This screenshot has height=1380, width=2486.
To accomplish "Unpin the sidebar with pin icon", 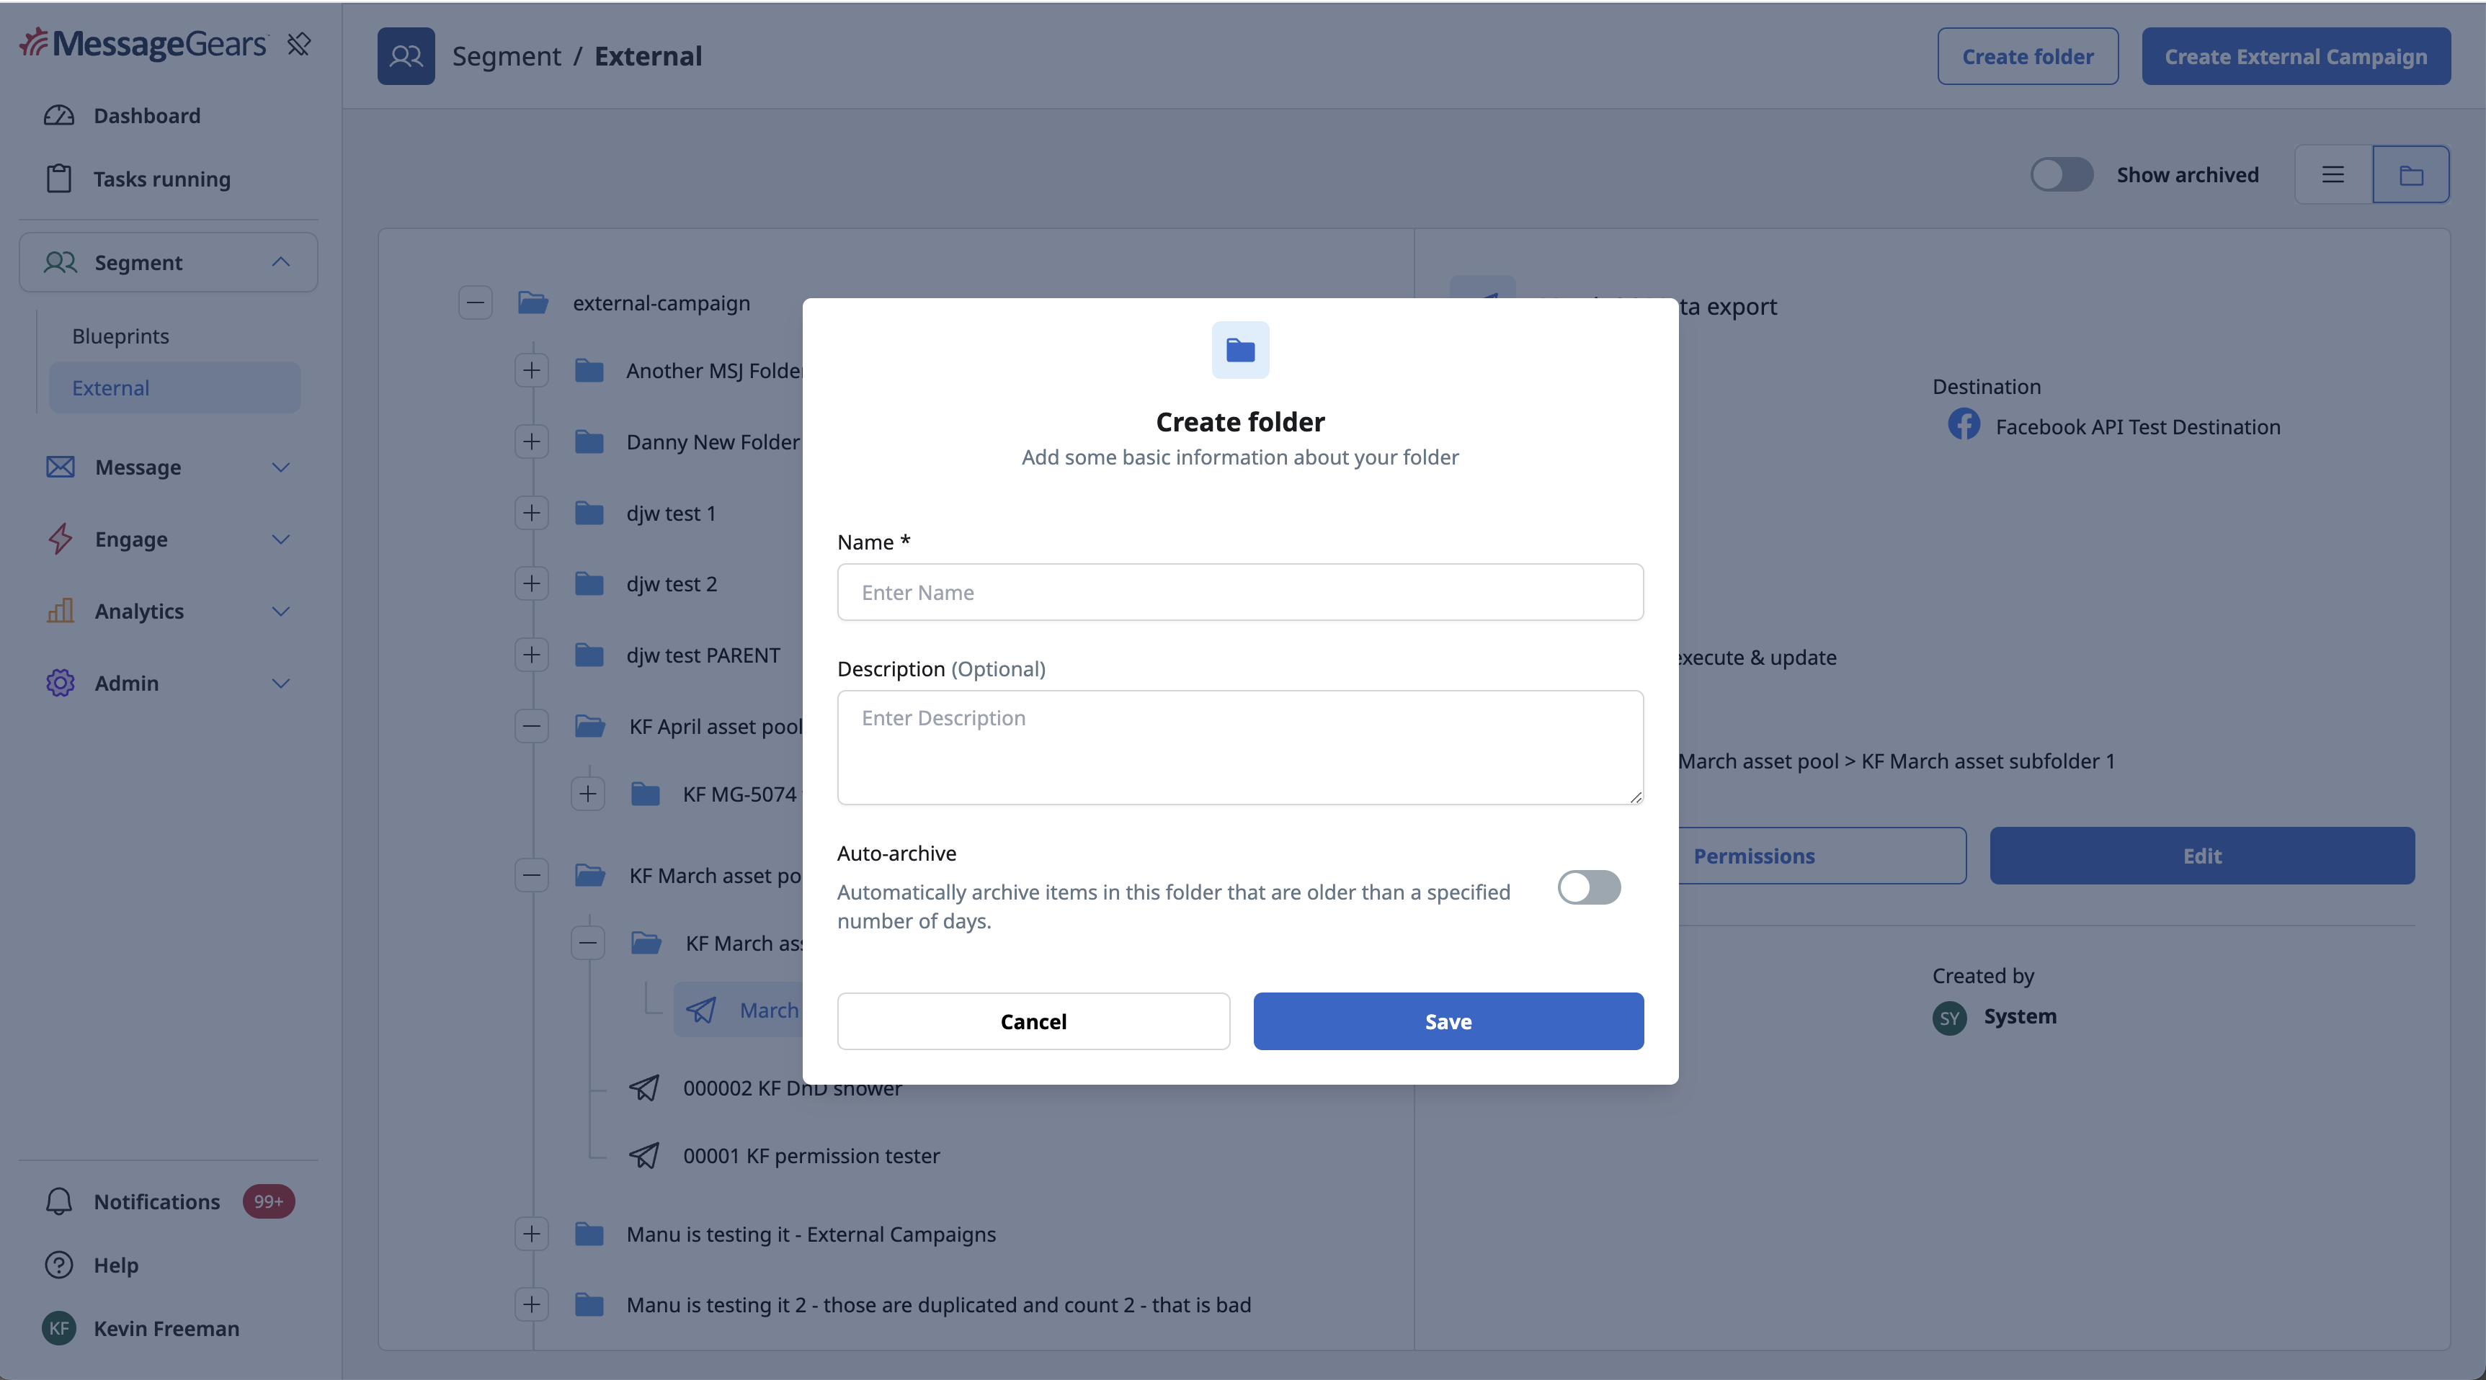I will [299, 43].
